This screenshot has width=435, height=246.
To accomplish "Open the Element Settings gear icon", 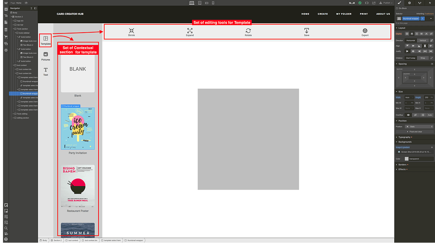I will [x=410, y=3].
